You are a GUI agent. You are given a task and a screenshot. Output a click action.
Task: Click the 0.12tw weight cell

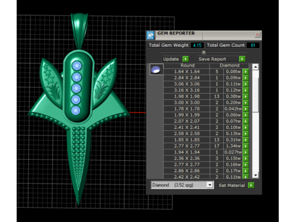click(x=233, y=90)
